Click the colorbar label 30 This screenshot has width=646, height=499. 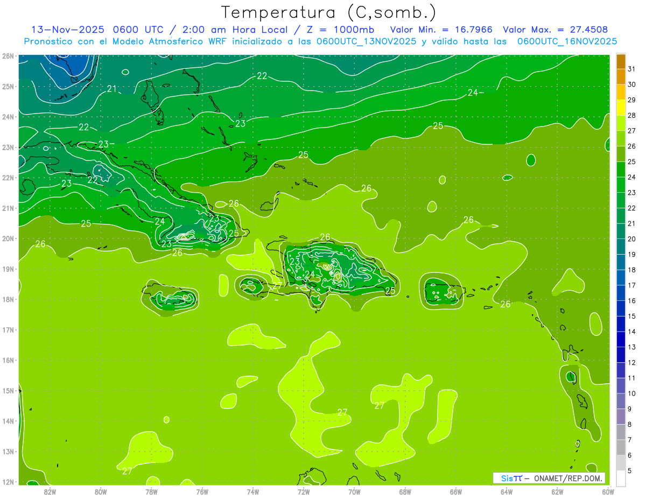pos(632,85)
